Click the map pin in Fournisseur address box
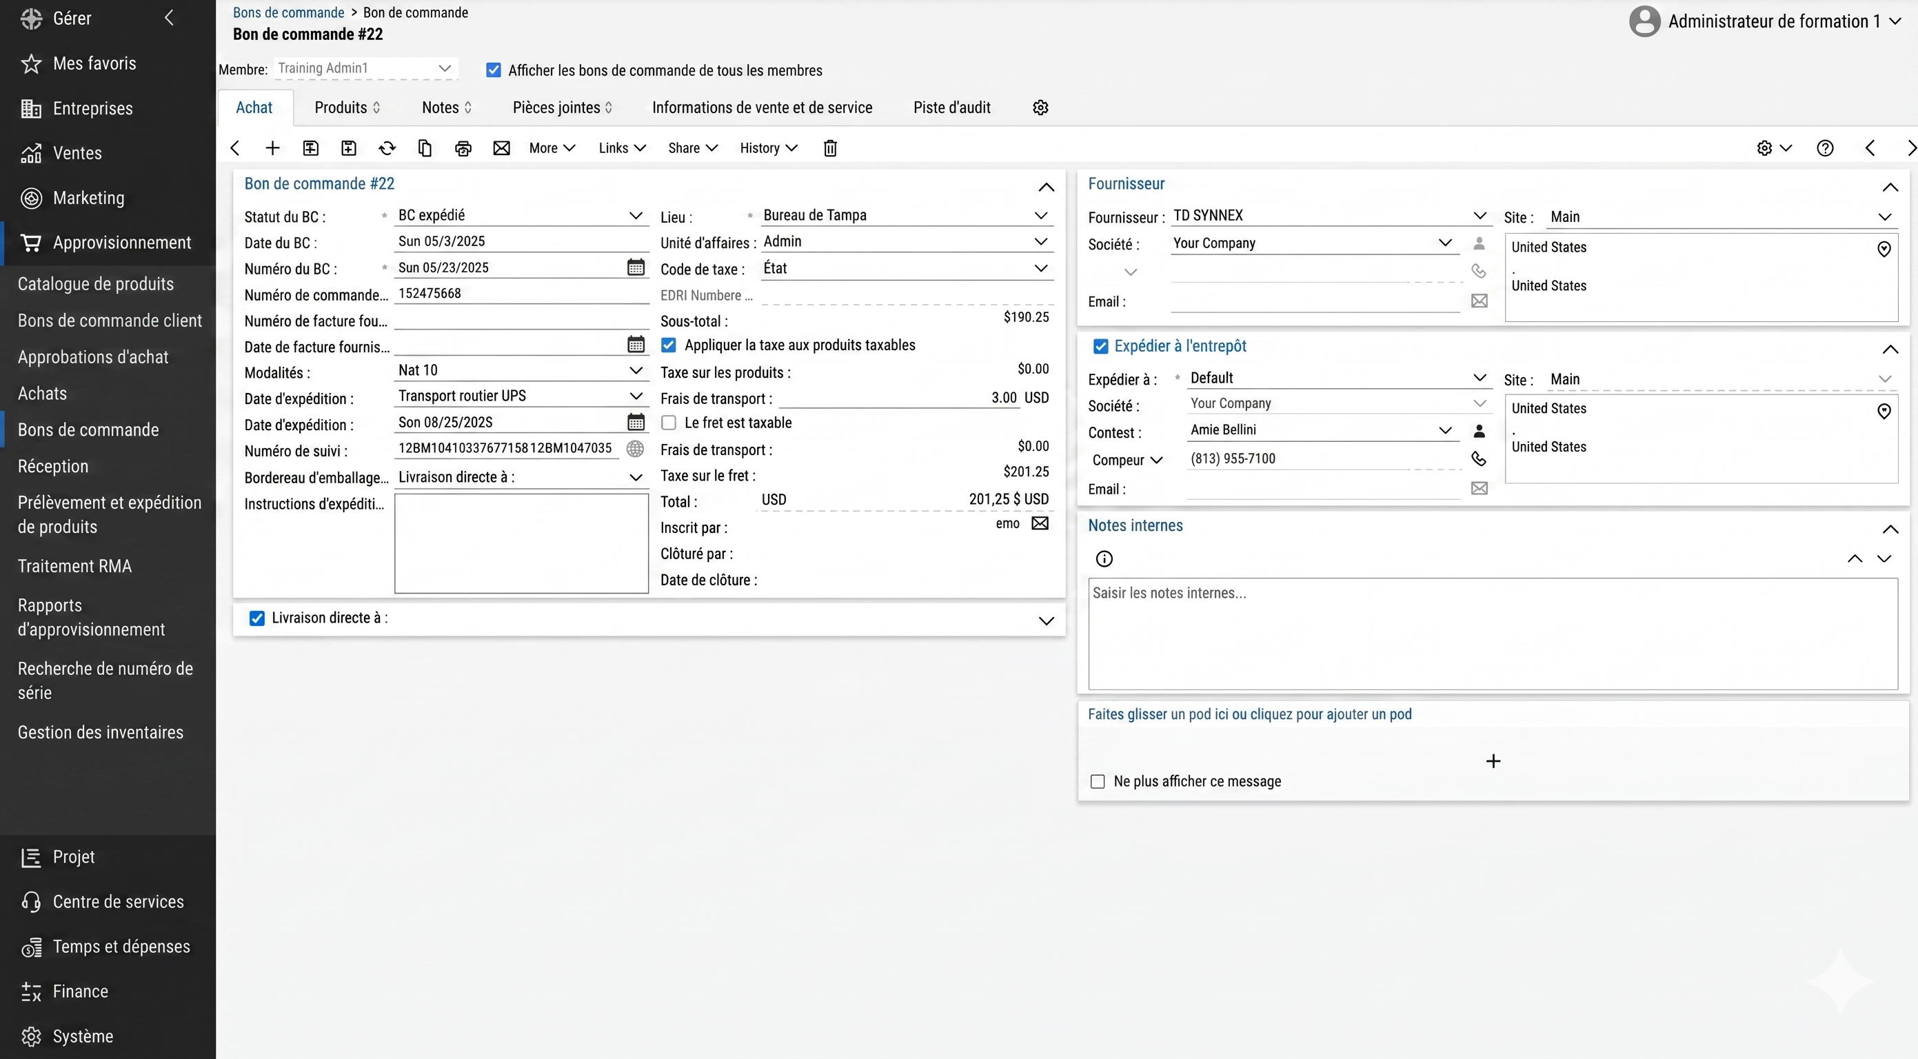 point(1884,250)
